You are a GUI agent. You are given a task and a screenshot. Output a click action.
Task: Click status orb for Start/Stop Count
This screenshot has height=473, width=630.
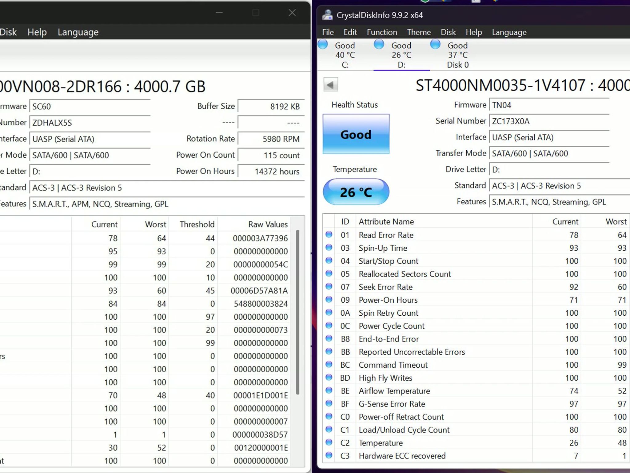pyautogui.click(x=329, y=261)
